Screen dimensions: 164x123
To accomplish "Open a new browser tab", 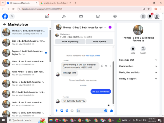I will [x=75, y=3].
